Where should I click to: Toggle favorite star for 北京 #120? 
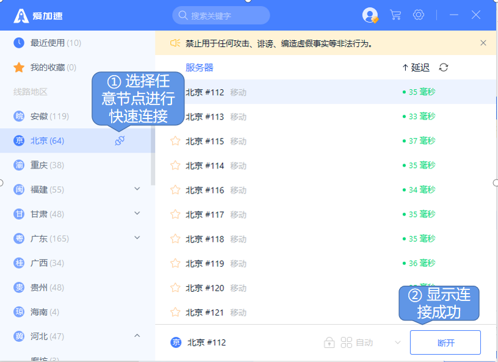point(175,288)
